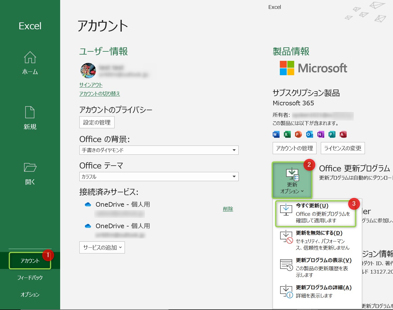This screenshot has height=310, width=393.
Task: Click アカウントの切り替え switch account link
Action: click(100, 94)
